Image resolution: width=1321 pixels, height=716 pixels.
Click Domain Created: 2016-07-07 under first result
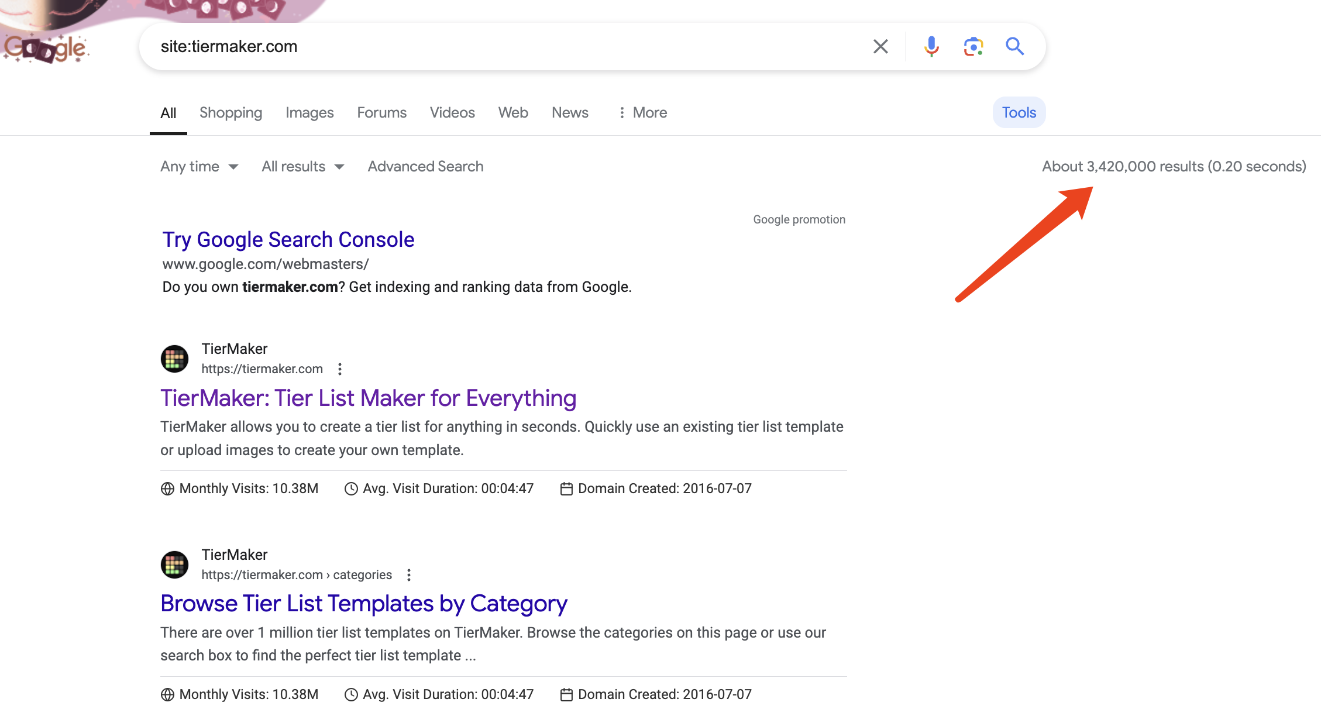pos(656,488)
